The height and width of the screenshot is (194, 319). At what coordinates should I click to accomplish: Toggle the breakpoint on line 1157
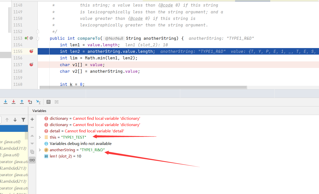[x=31, y=65]
